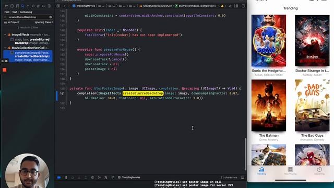The image size is (334, 188).
Task: Toggle the breakpoints activation button in debug bar
Action: click(59, 178)
